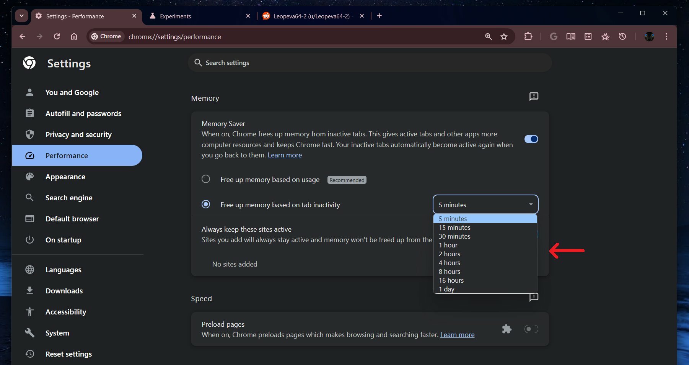689x365 pixels.
Task: Collapse the 5 minutes inactivity dropdown
Action: [485, 205]
